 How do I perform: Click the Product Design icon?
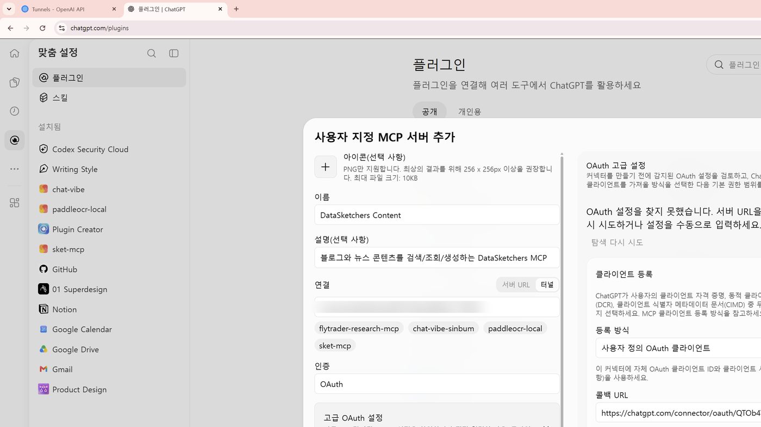pos(43,389)
